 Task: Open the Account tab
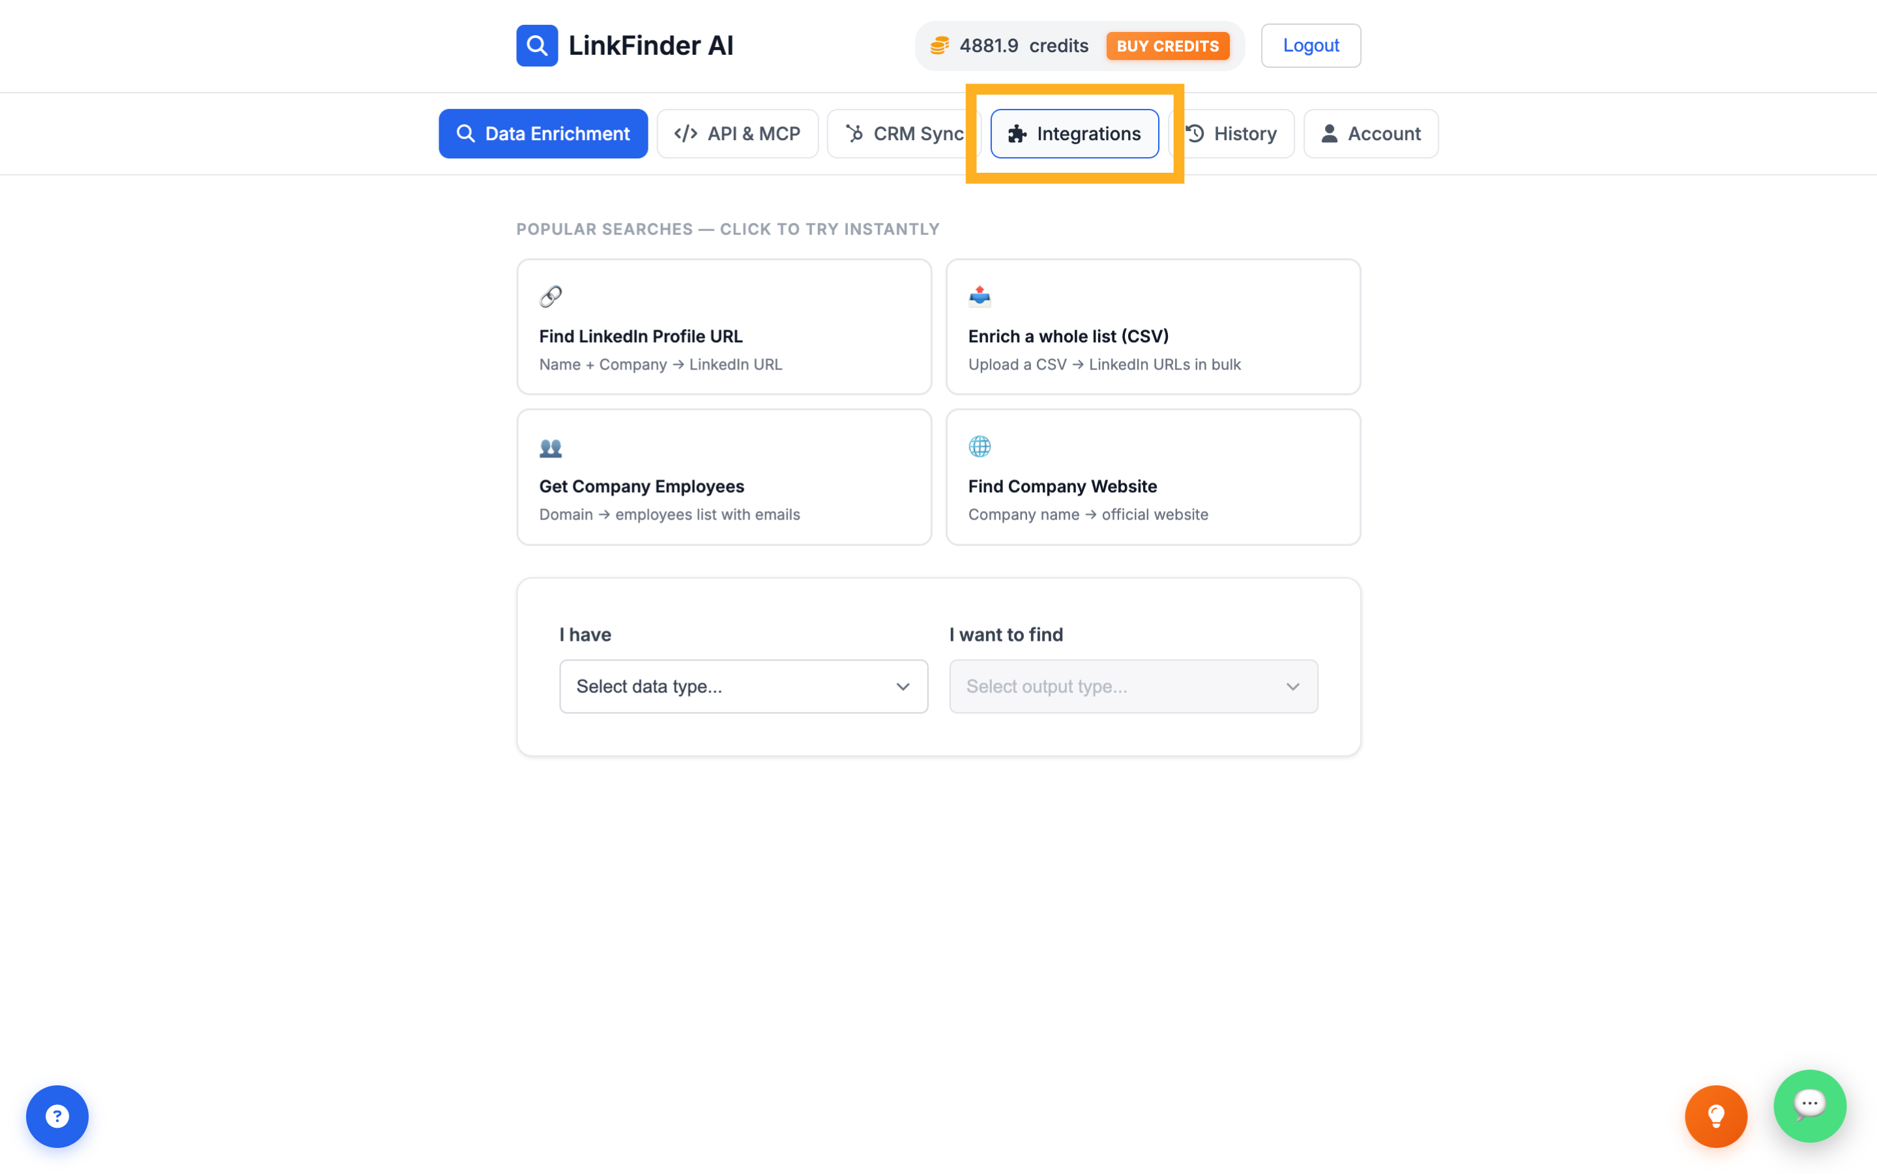[x=1371, y=134]
